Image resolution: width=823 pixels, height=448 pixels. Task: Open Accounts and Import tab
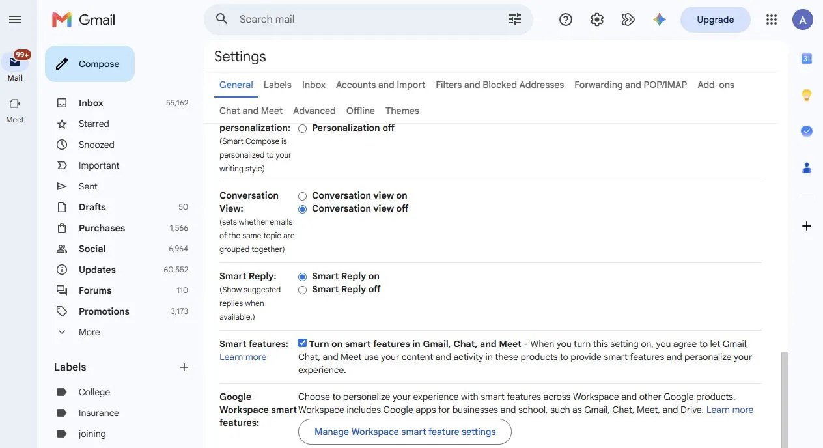[x=380, y=85]
